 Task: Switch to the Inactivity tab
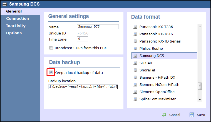pos(16,26)
